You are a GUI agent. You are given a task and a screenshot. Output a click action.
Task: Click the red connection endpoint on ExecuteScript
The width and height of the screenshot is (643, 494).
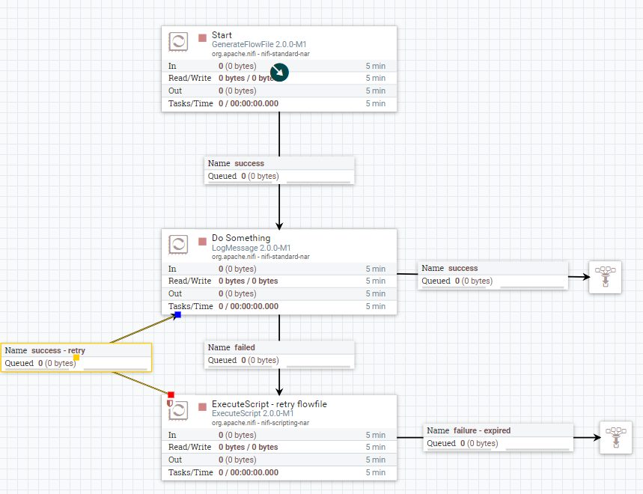click(x=170, y=394)
